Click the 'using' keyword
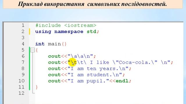 pyautogui.click(x=43, y=32)
